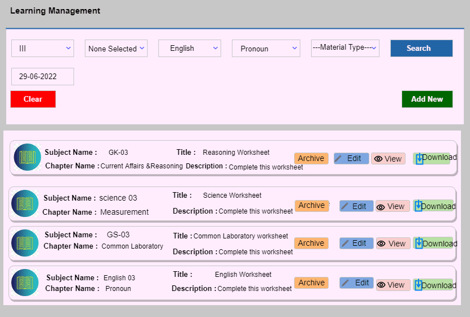Image resolution: width=470 pixels, height=317 pixels.
Task: Click download arrow icon for English Worksheet
Action: [419, 285]
